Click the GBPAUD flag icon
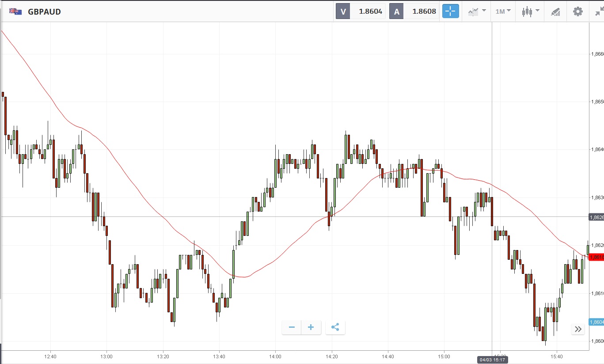The height and width of the screenshot is (364, 604). point(15,11)
